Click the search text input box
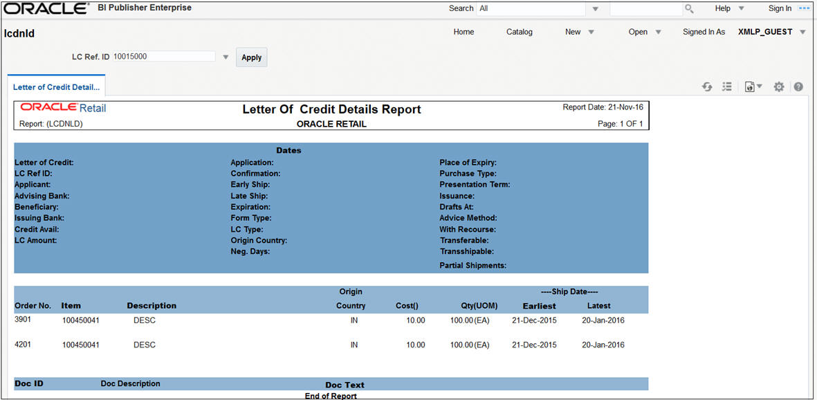817x400 pixels. coord(646,8)
